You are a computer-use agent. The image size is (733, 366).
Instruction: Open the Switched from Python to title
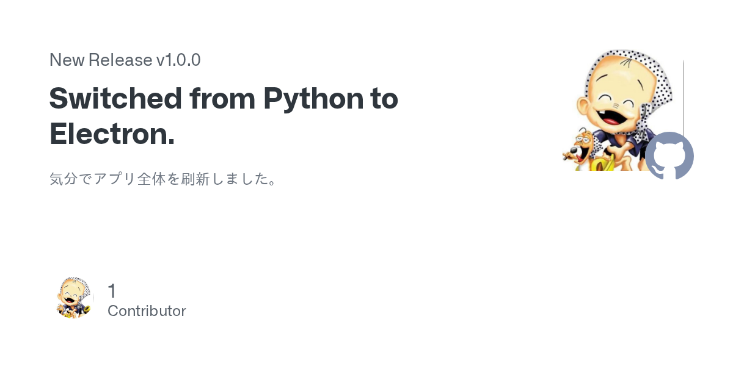tap(224, 99)
